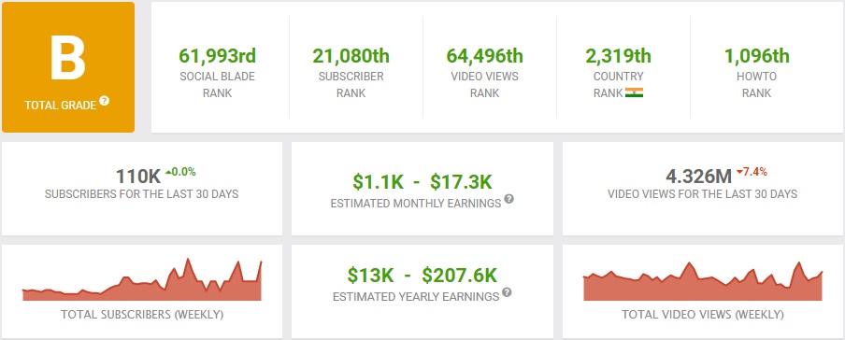Click the 110K subscribers figure
The width and height of the screenshot is (845, 340).
(x=138, y=177)
